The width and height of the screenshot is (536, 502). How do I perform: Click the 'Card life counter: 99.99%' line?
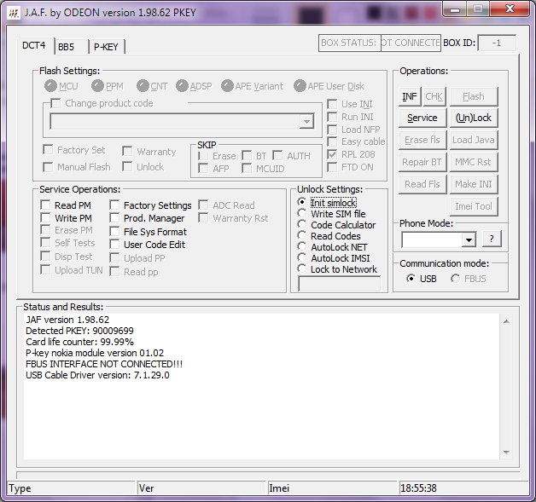click(x=79, y=342)
